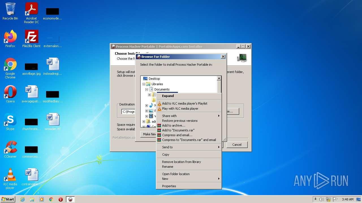Choose Compress to "Documents.rar" and email
The width and height of the screenshot is (362, 203).
click(x=189, y=140)
